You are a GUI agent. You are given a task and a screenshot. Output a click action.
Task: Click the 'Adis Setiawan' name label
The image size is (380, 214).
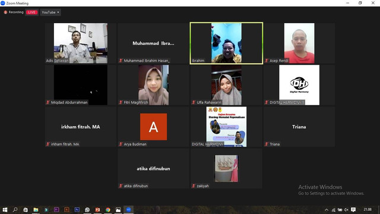pyautogui.click(x=57, y=61)
